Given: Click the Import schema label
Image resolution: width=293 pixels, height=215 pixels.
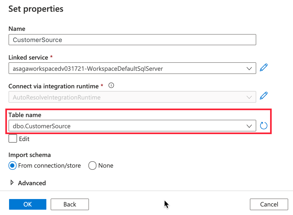Looking at the screenshot, I should [x=30, y=155].
